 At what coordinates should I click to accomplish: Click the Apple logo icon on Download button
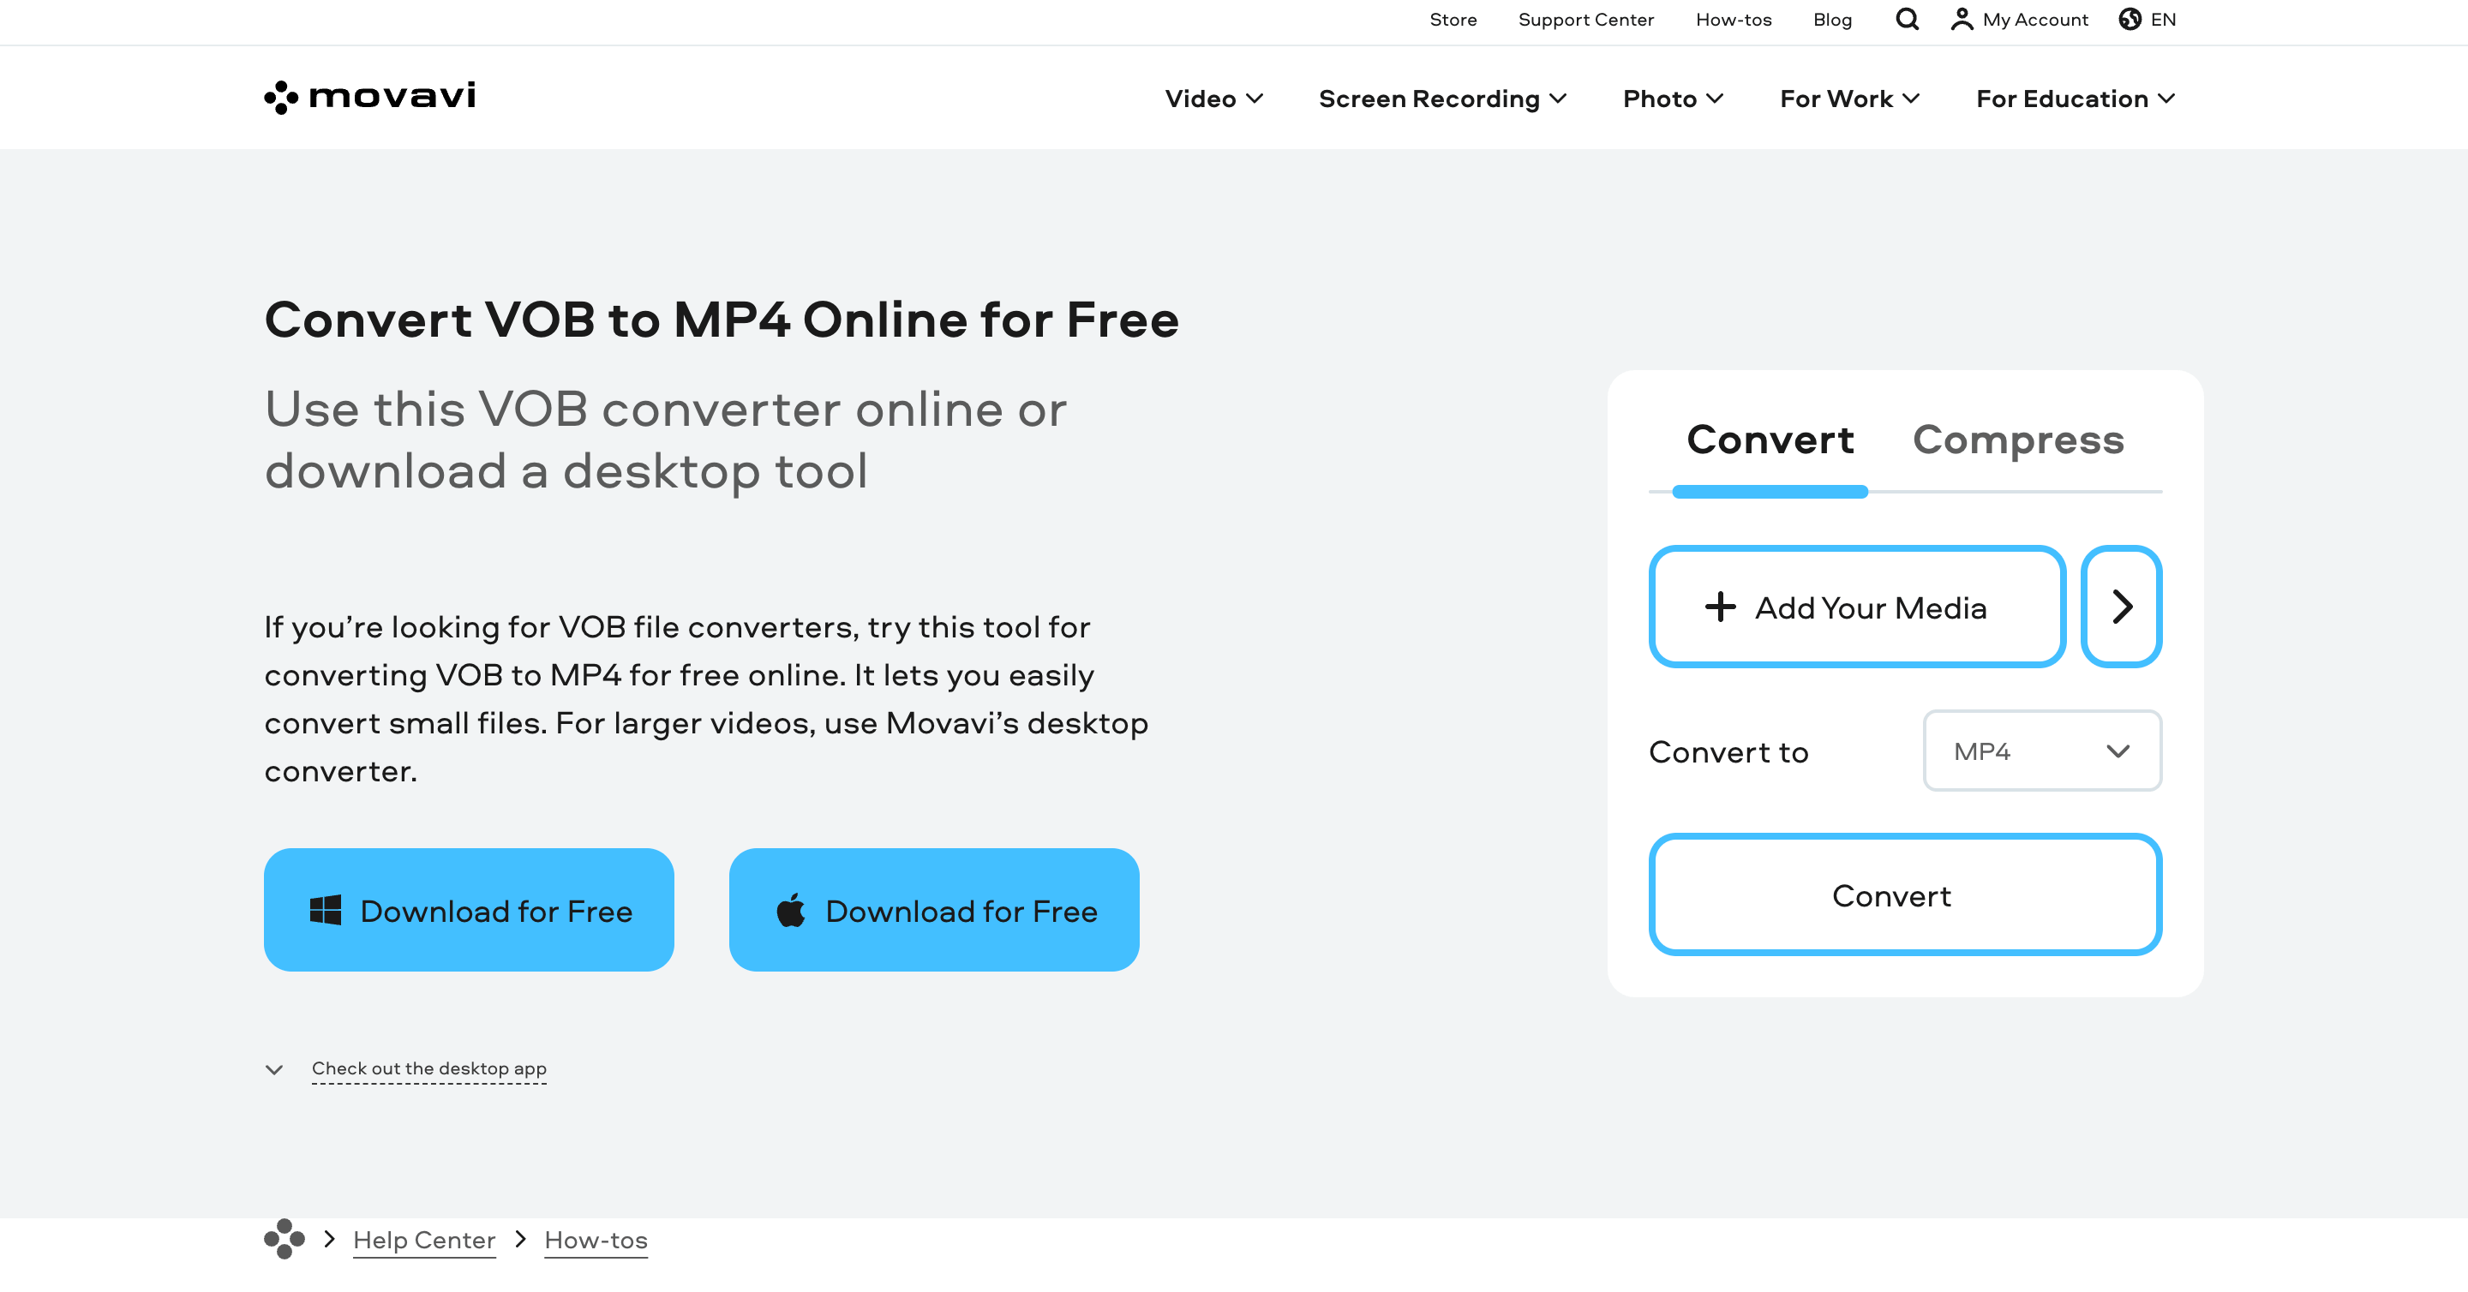click(790, 910)
